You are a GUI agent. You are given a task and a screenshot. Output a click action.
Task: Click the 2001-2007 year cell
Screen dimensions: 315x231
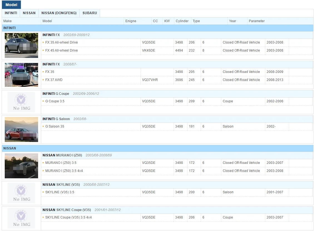coord(275,192)
